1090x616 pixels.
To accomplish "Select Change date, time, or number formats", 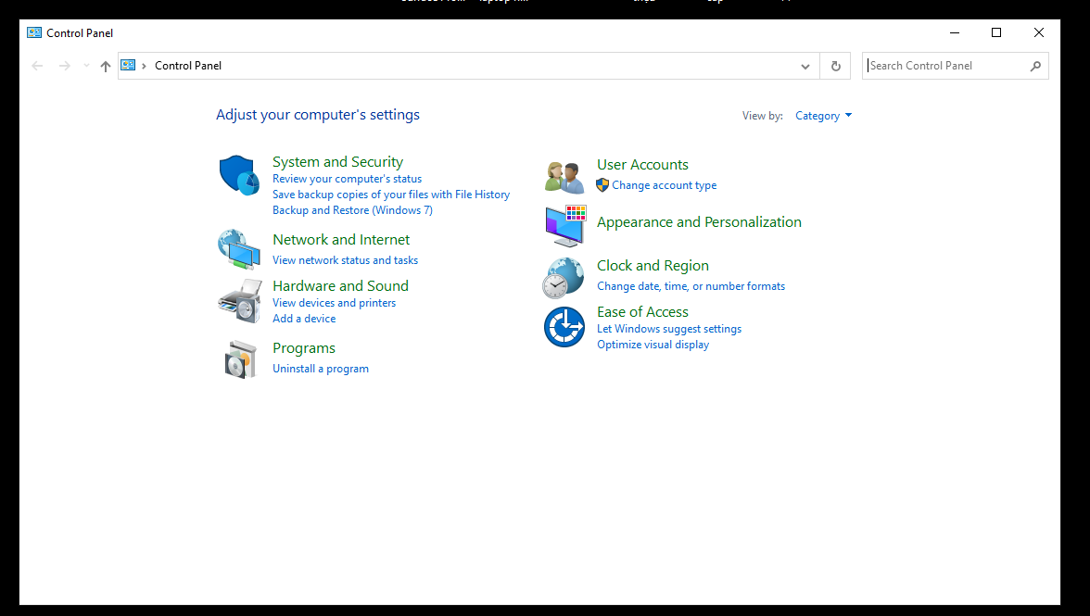I will tap(691, 286).
